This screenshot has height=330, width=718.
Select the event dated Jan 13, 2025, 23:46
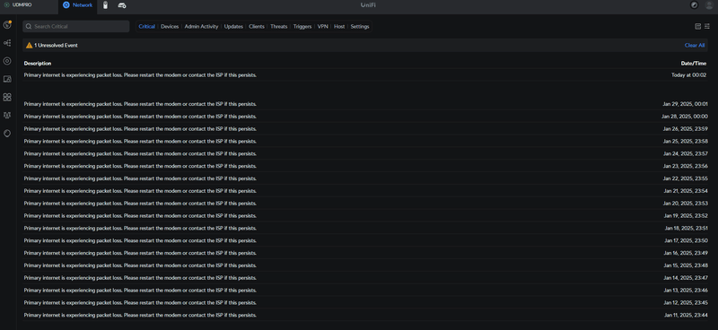click(x=365, y=291)
